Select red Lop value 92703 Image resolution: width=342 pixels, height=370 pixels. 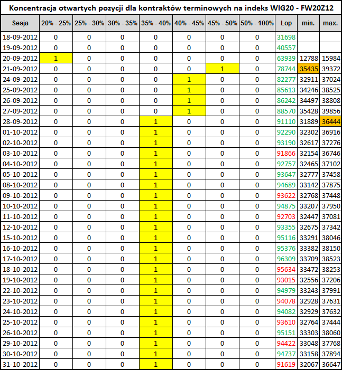tap(286, 216)
